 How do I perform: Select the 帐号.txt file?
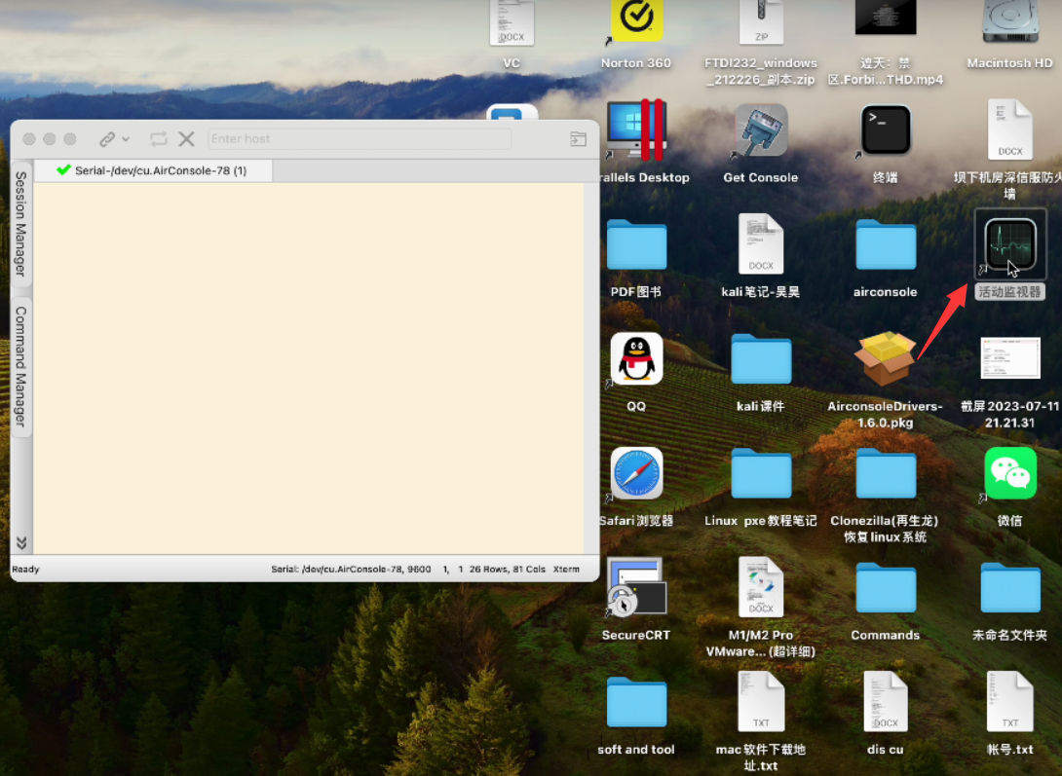tap(1009, 702)
